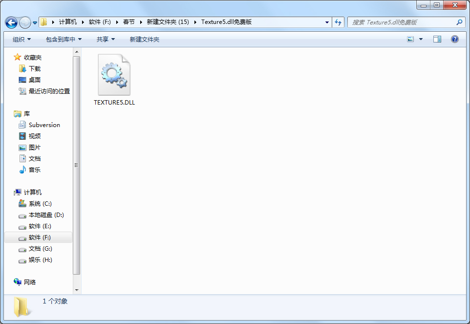Screen dimensions: 470x324
Task: Open the 网络 network location
Action: pyautogui.click(x=29, y=282)
